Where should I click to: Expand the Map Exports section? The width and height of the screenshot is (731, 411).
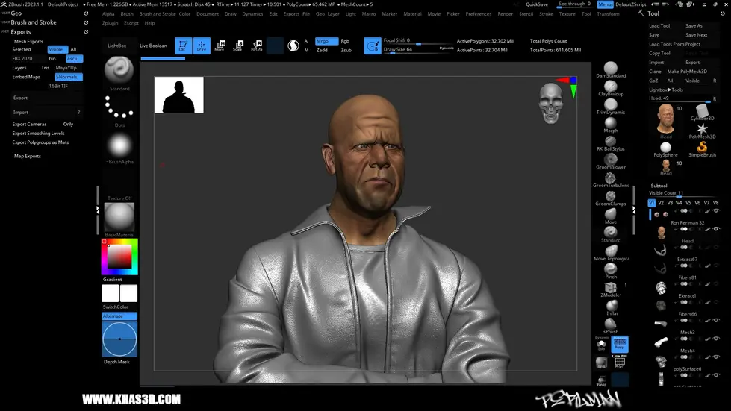click(28, 157)
